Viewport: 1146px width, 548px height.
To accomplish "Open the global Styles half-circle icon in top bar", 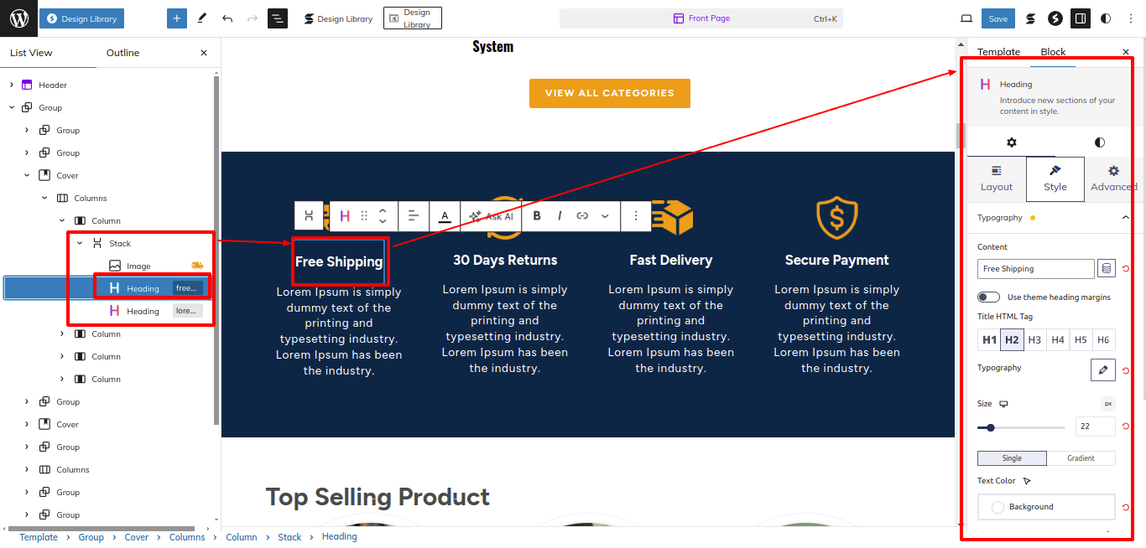I will 1106,18.
